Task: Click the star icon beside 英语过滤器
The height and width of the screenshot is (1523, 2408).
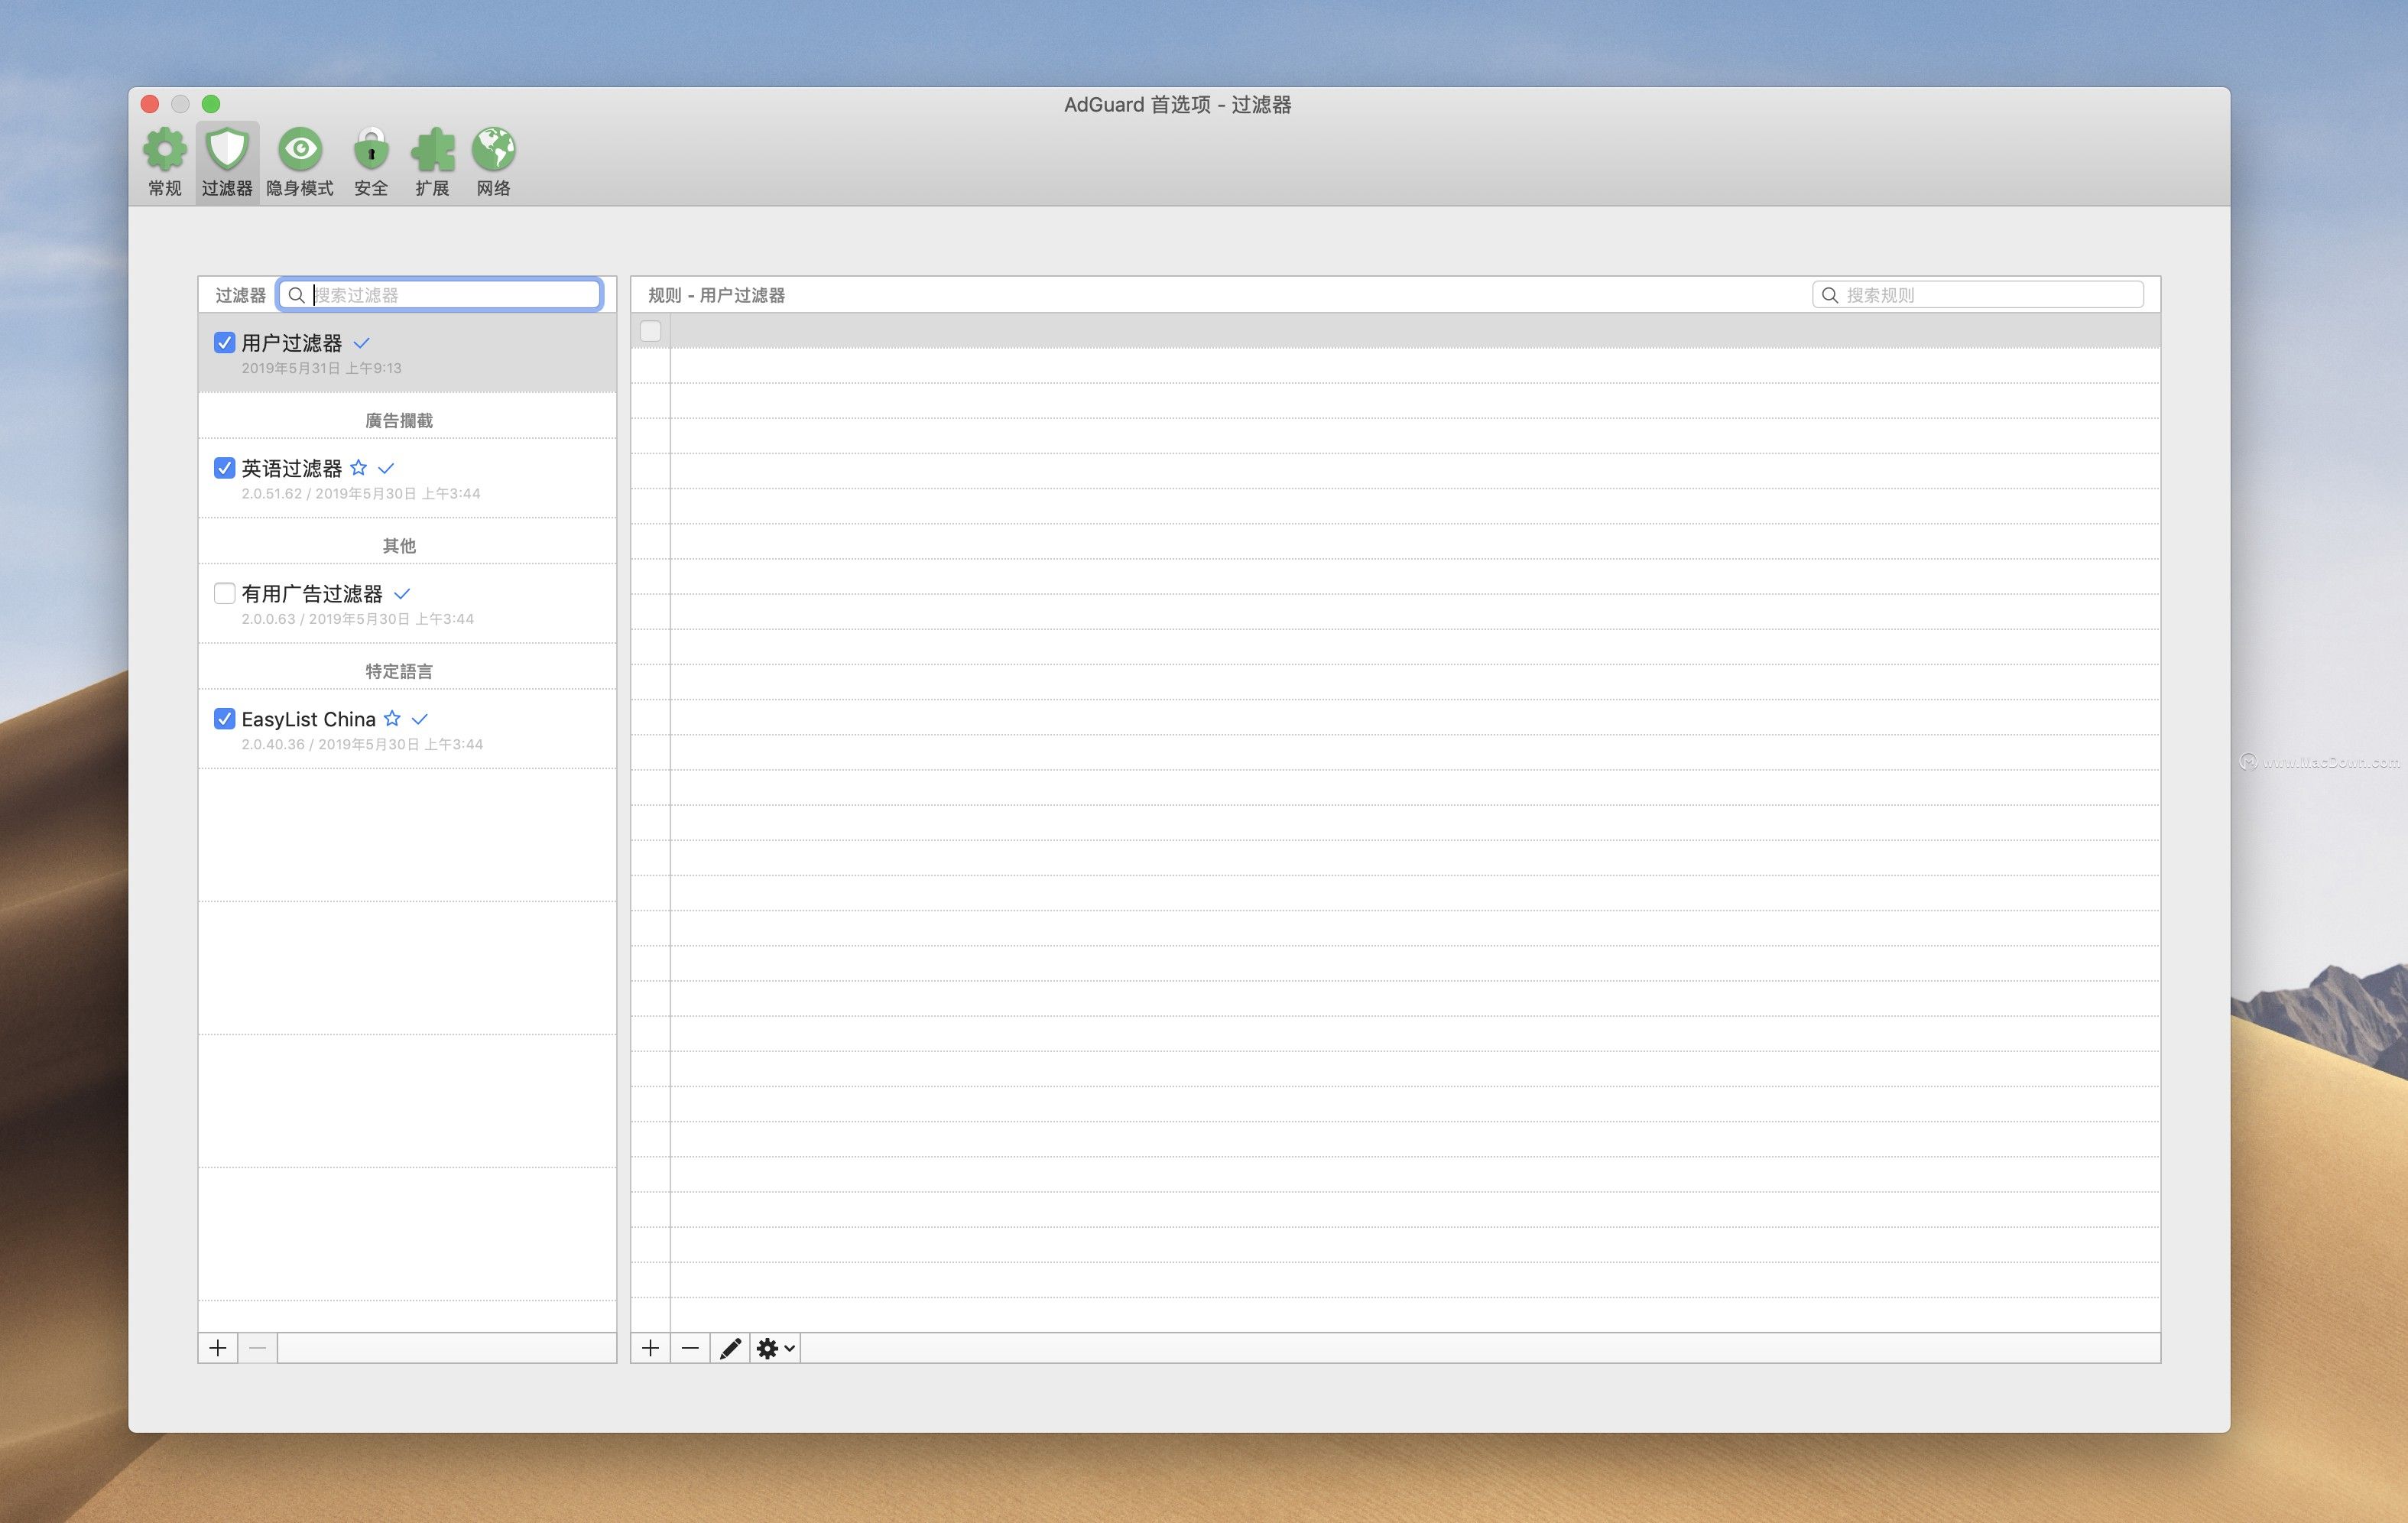Action: point(359,468)
